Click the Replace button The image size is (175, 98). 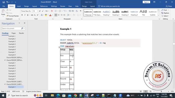(x=165, y=13)
